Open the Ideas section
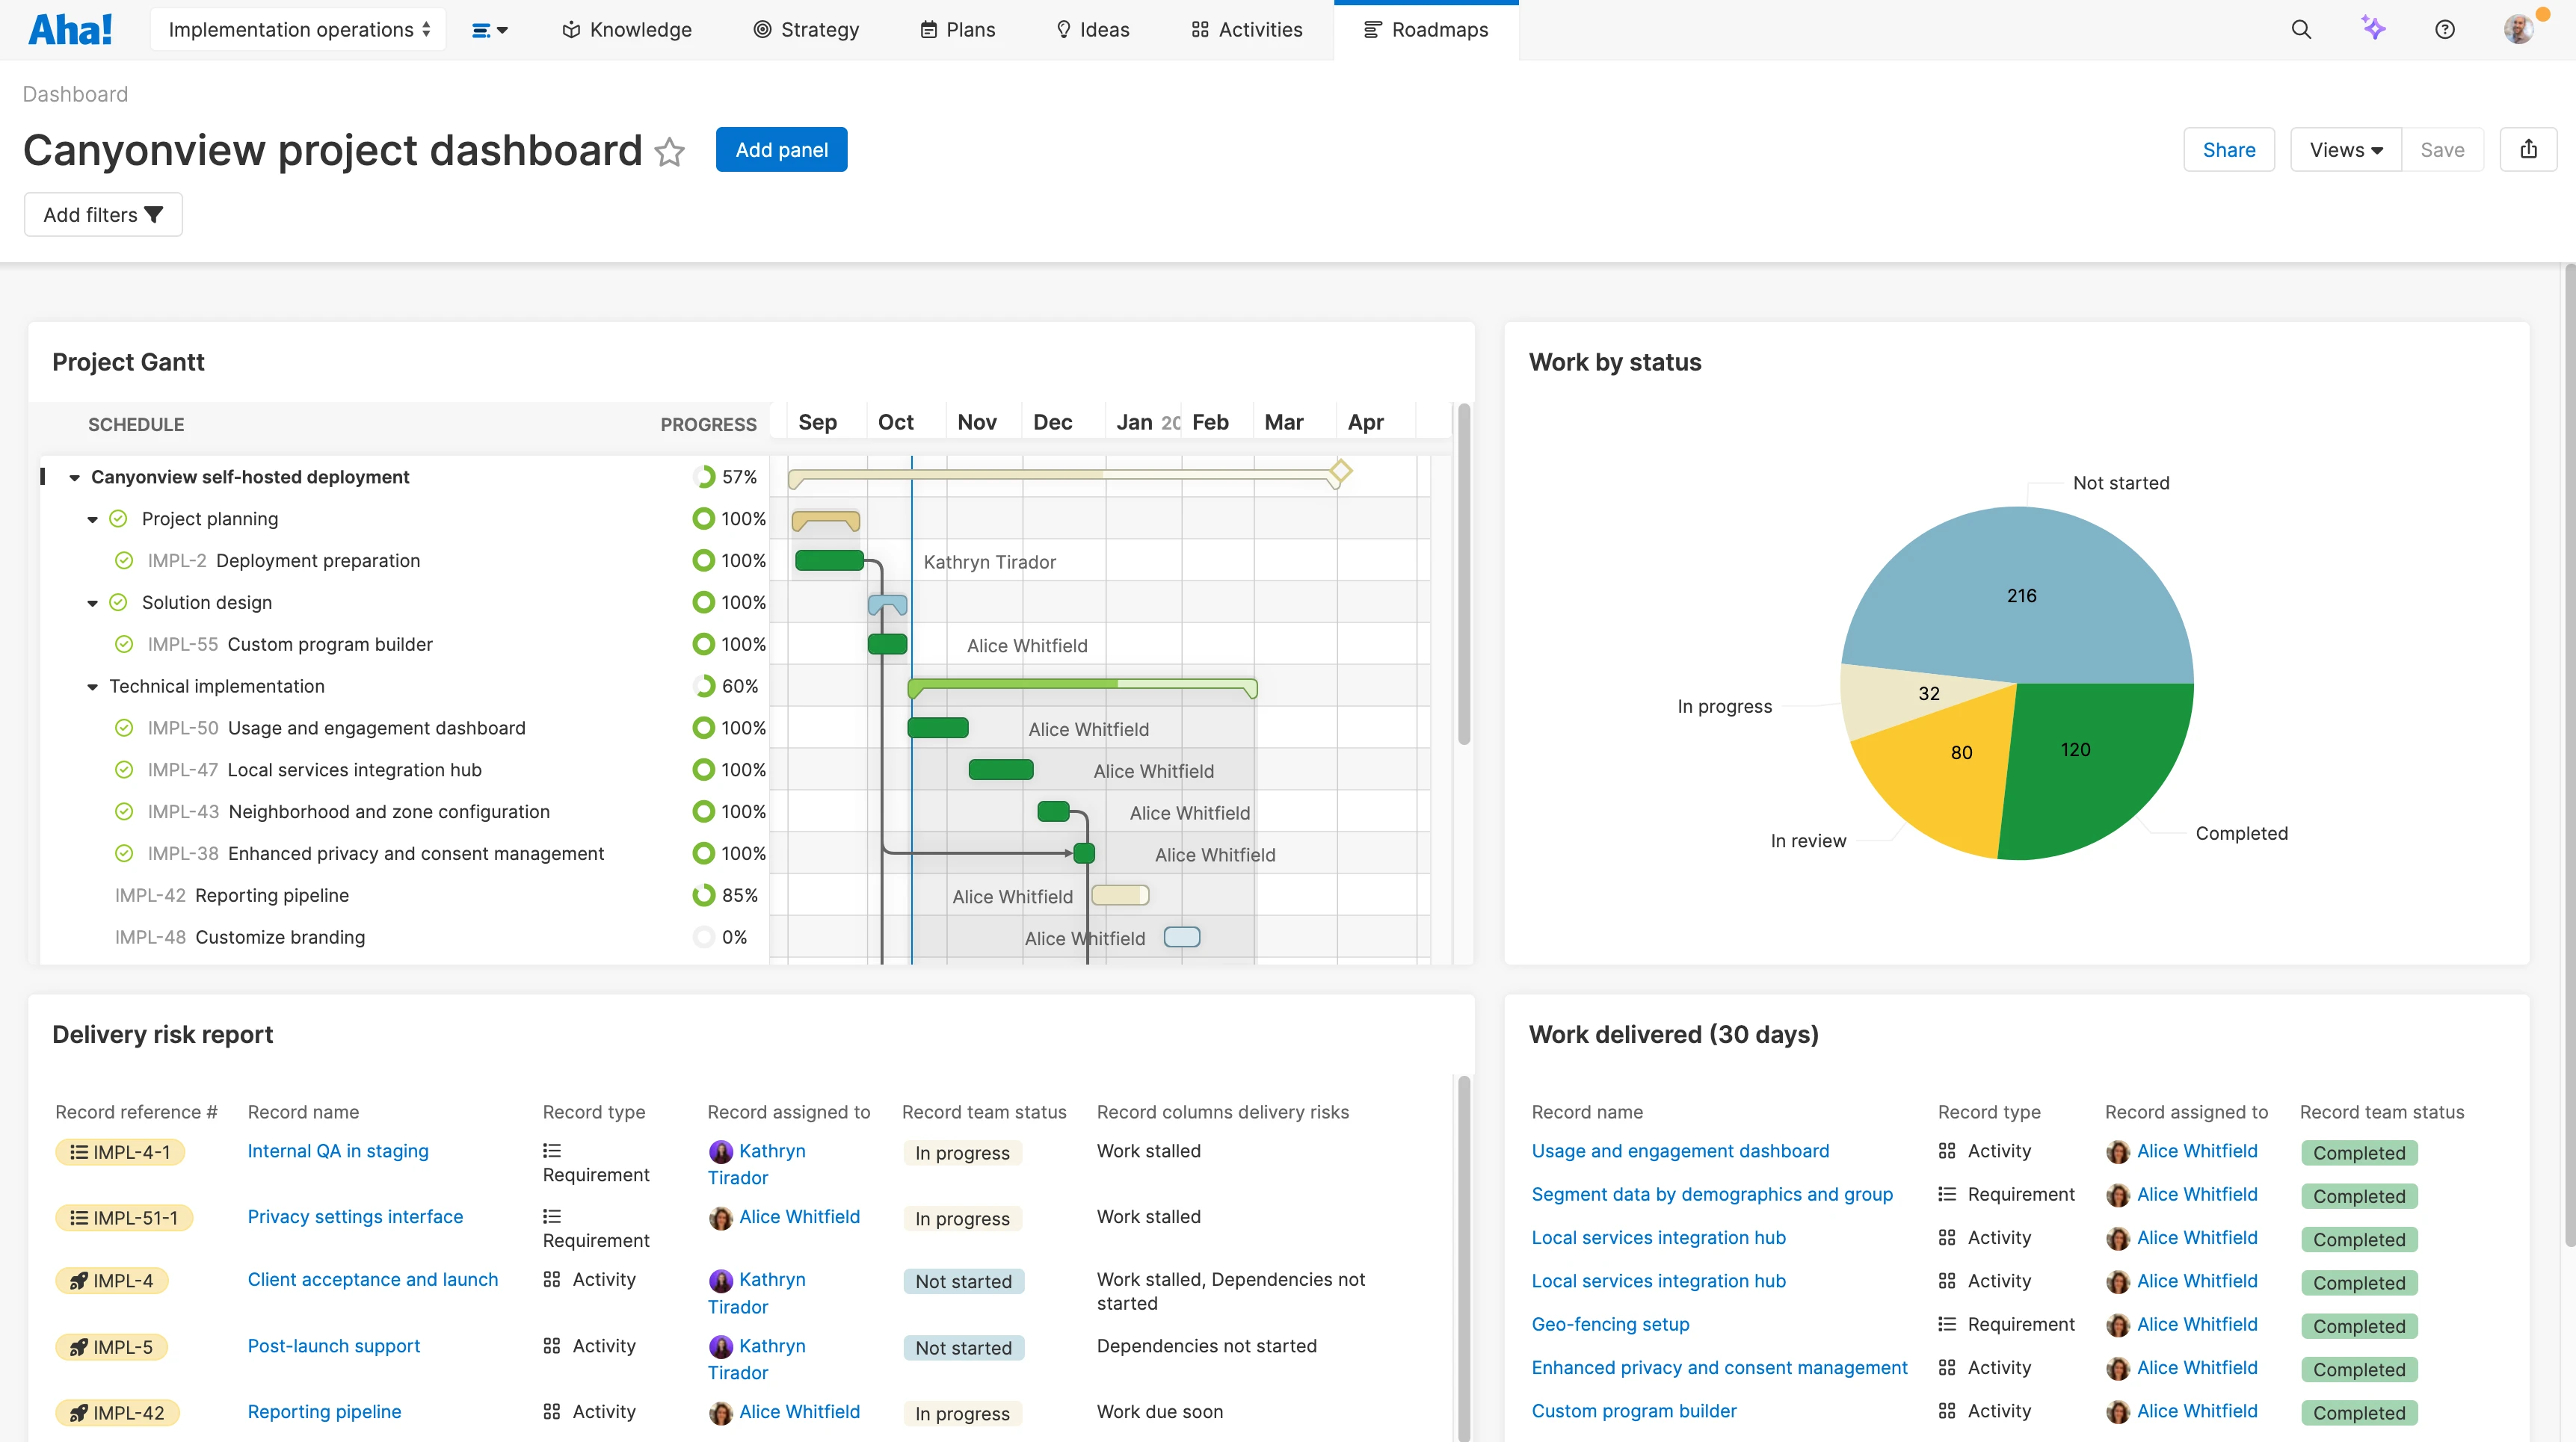 (1092, 29)
